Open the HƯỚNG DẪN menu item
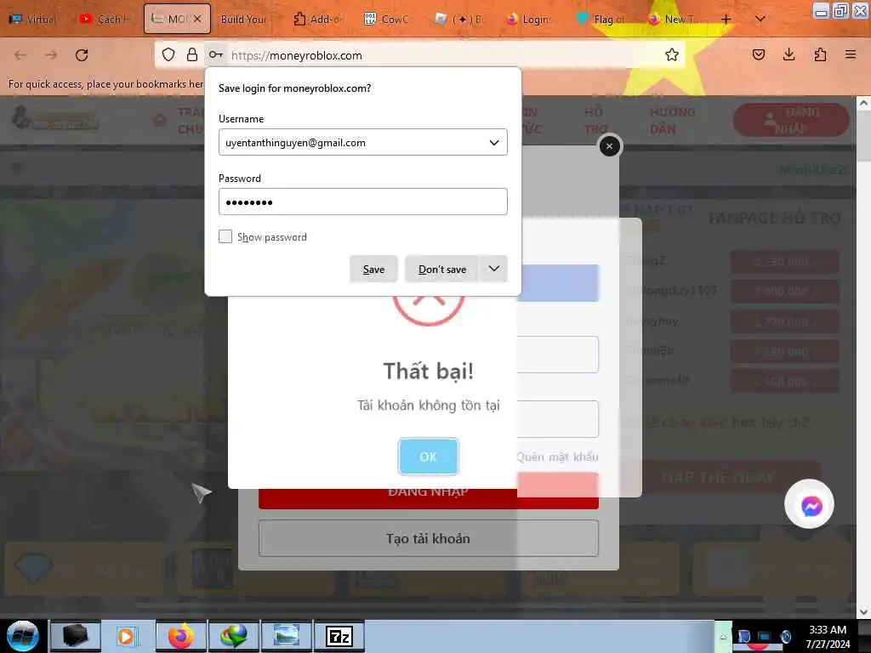 click(672, 121)
